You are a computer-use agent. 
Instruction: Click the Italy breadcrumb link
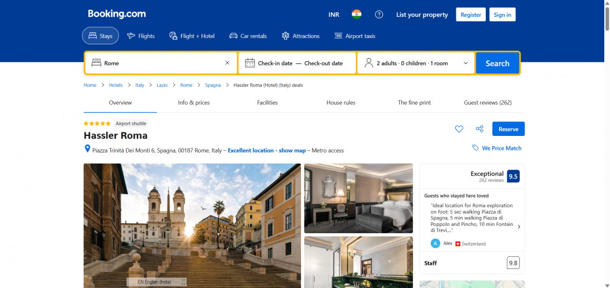[x=140, y=85]
